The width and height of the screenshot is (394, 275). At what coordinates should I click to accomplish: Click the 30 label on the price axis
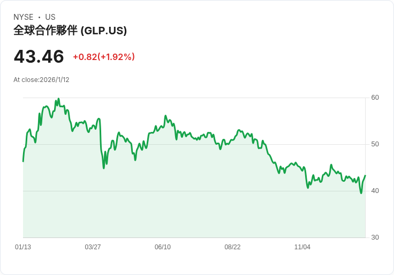tap(375, 237)
